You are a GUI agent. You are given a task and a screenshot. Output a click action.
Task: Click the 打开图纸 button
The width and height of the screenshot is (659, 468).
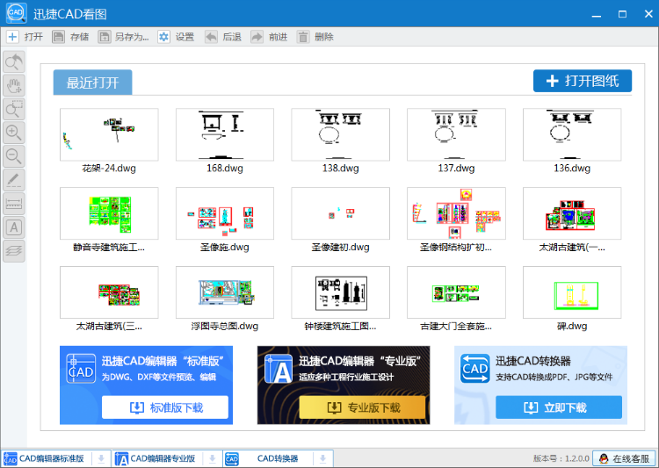(x=582, y=81)
